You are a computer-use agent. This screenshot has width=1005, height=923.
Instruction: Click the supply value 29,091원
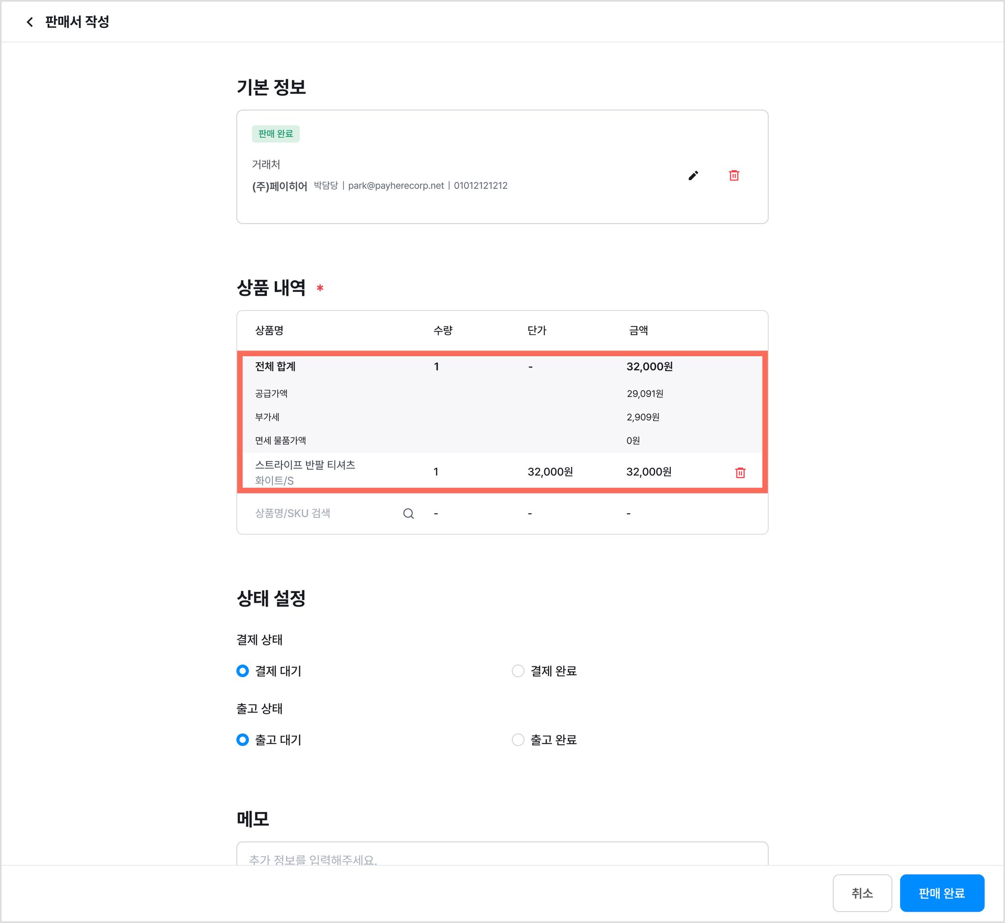coord(645,394)
